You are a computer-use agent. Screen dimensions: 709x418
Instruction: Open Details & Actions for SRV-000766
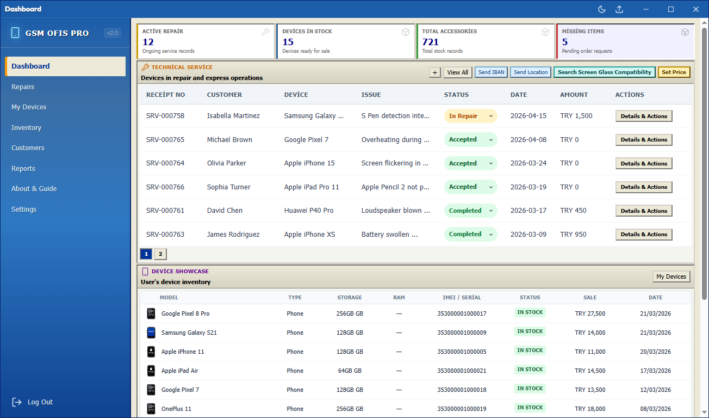click(x=644, y=187)
